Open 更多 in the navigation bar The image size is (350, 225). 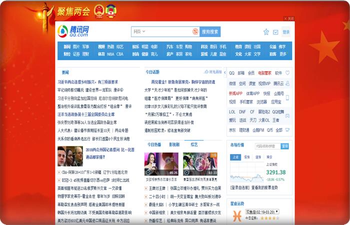point(282,54)
